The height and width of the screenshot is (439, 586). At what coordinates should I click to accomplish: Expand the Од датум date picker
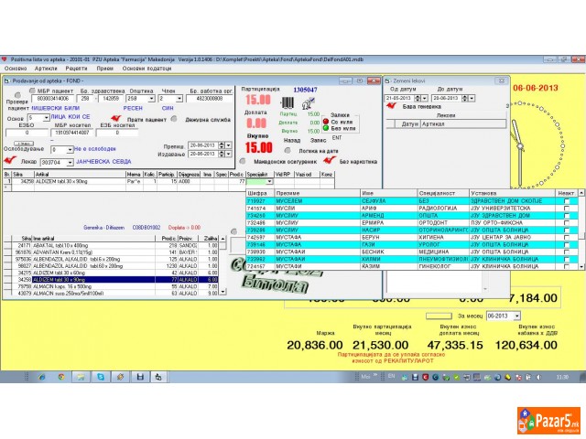click(x=425, y=97)
